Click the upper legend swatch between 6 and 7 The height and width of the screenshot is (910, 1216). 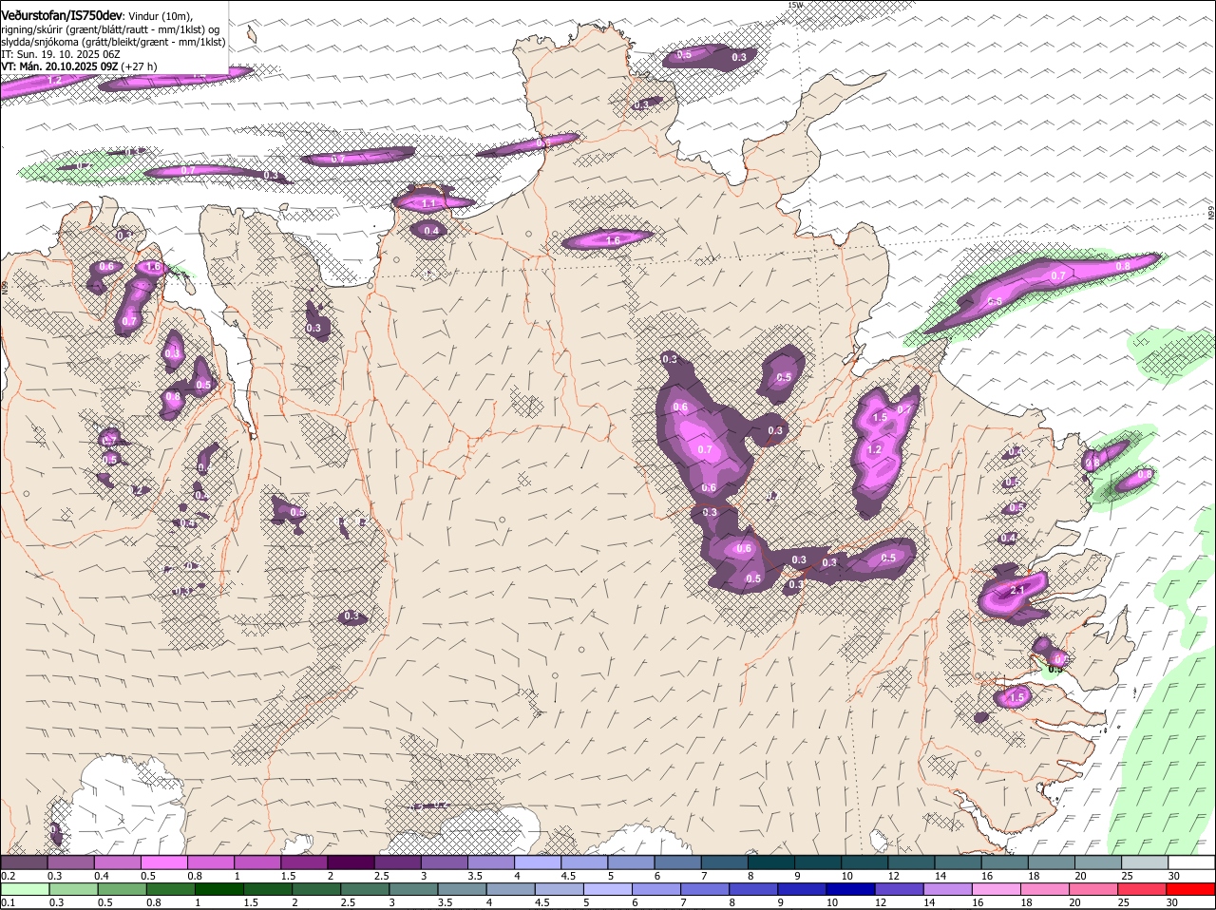(x=678, y=863)
